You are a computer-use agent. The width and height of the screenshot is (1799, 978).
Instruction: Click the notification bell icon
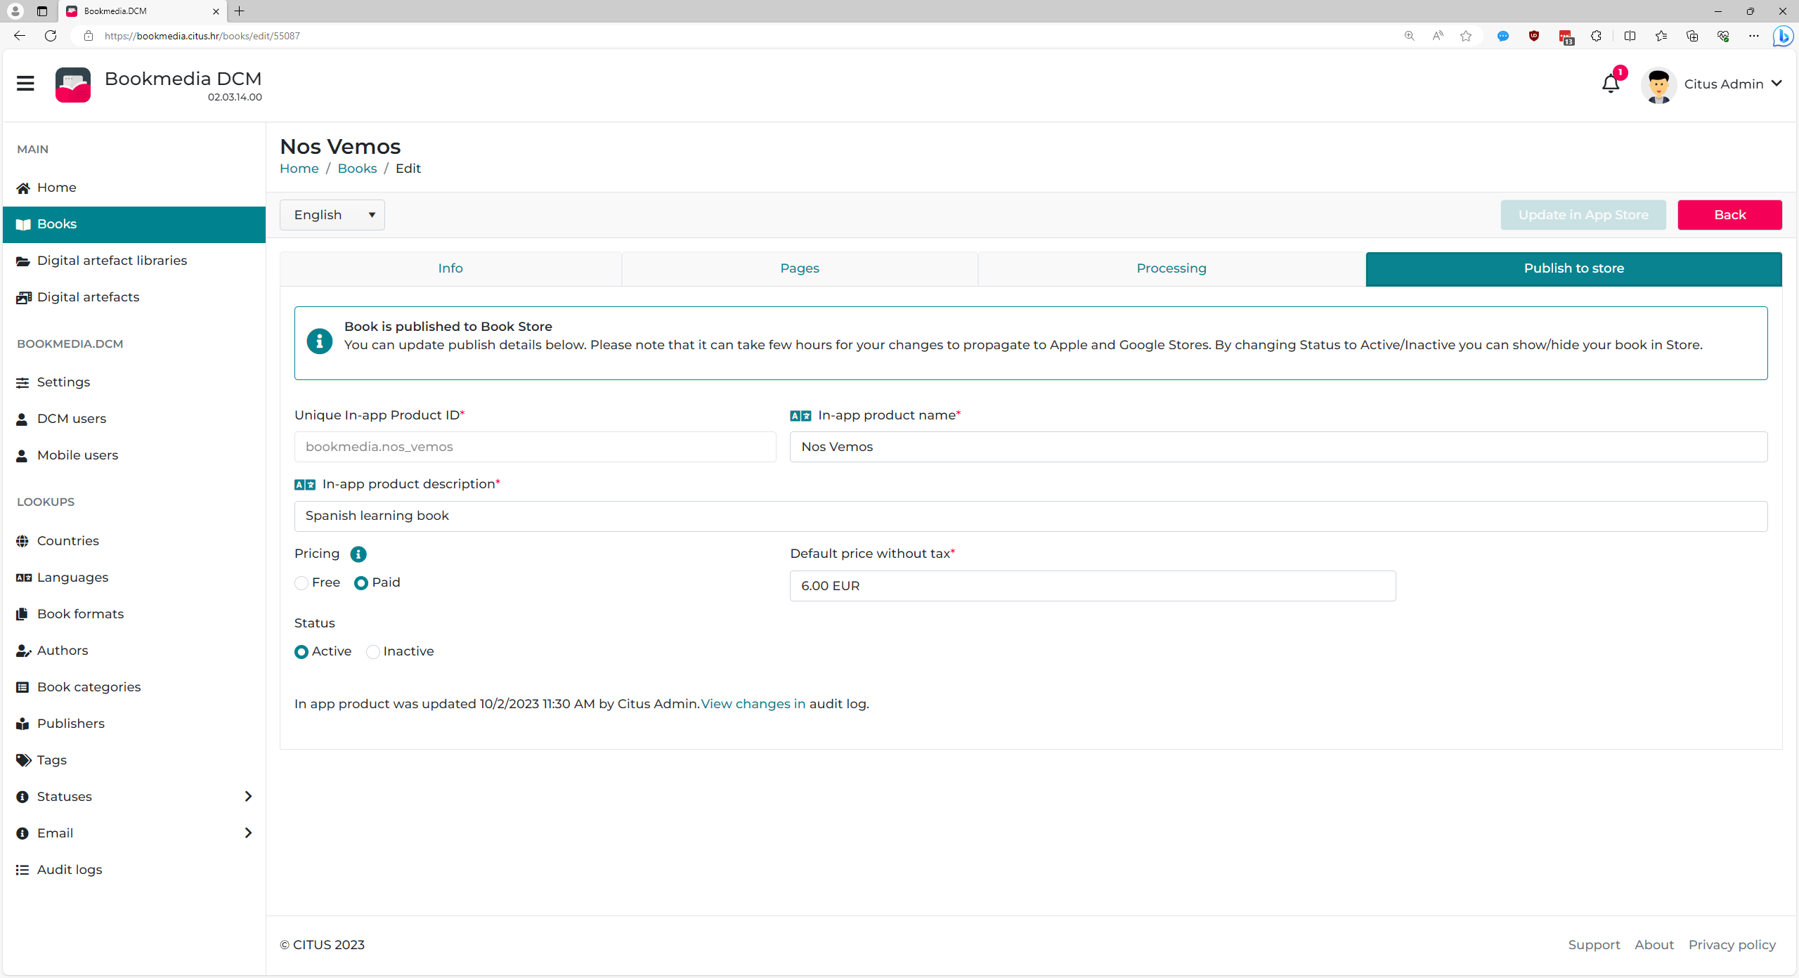pos(1610,84)
